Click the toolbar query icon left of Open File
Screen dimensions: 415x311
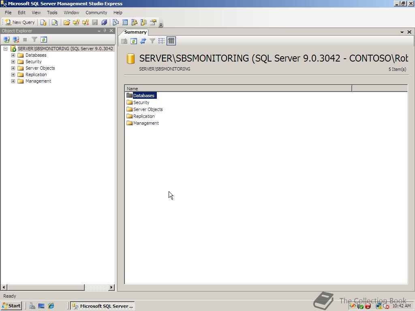click(x=55, y=23)
